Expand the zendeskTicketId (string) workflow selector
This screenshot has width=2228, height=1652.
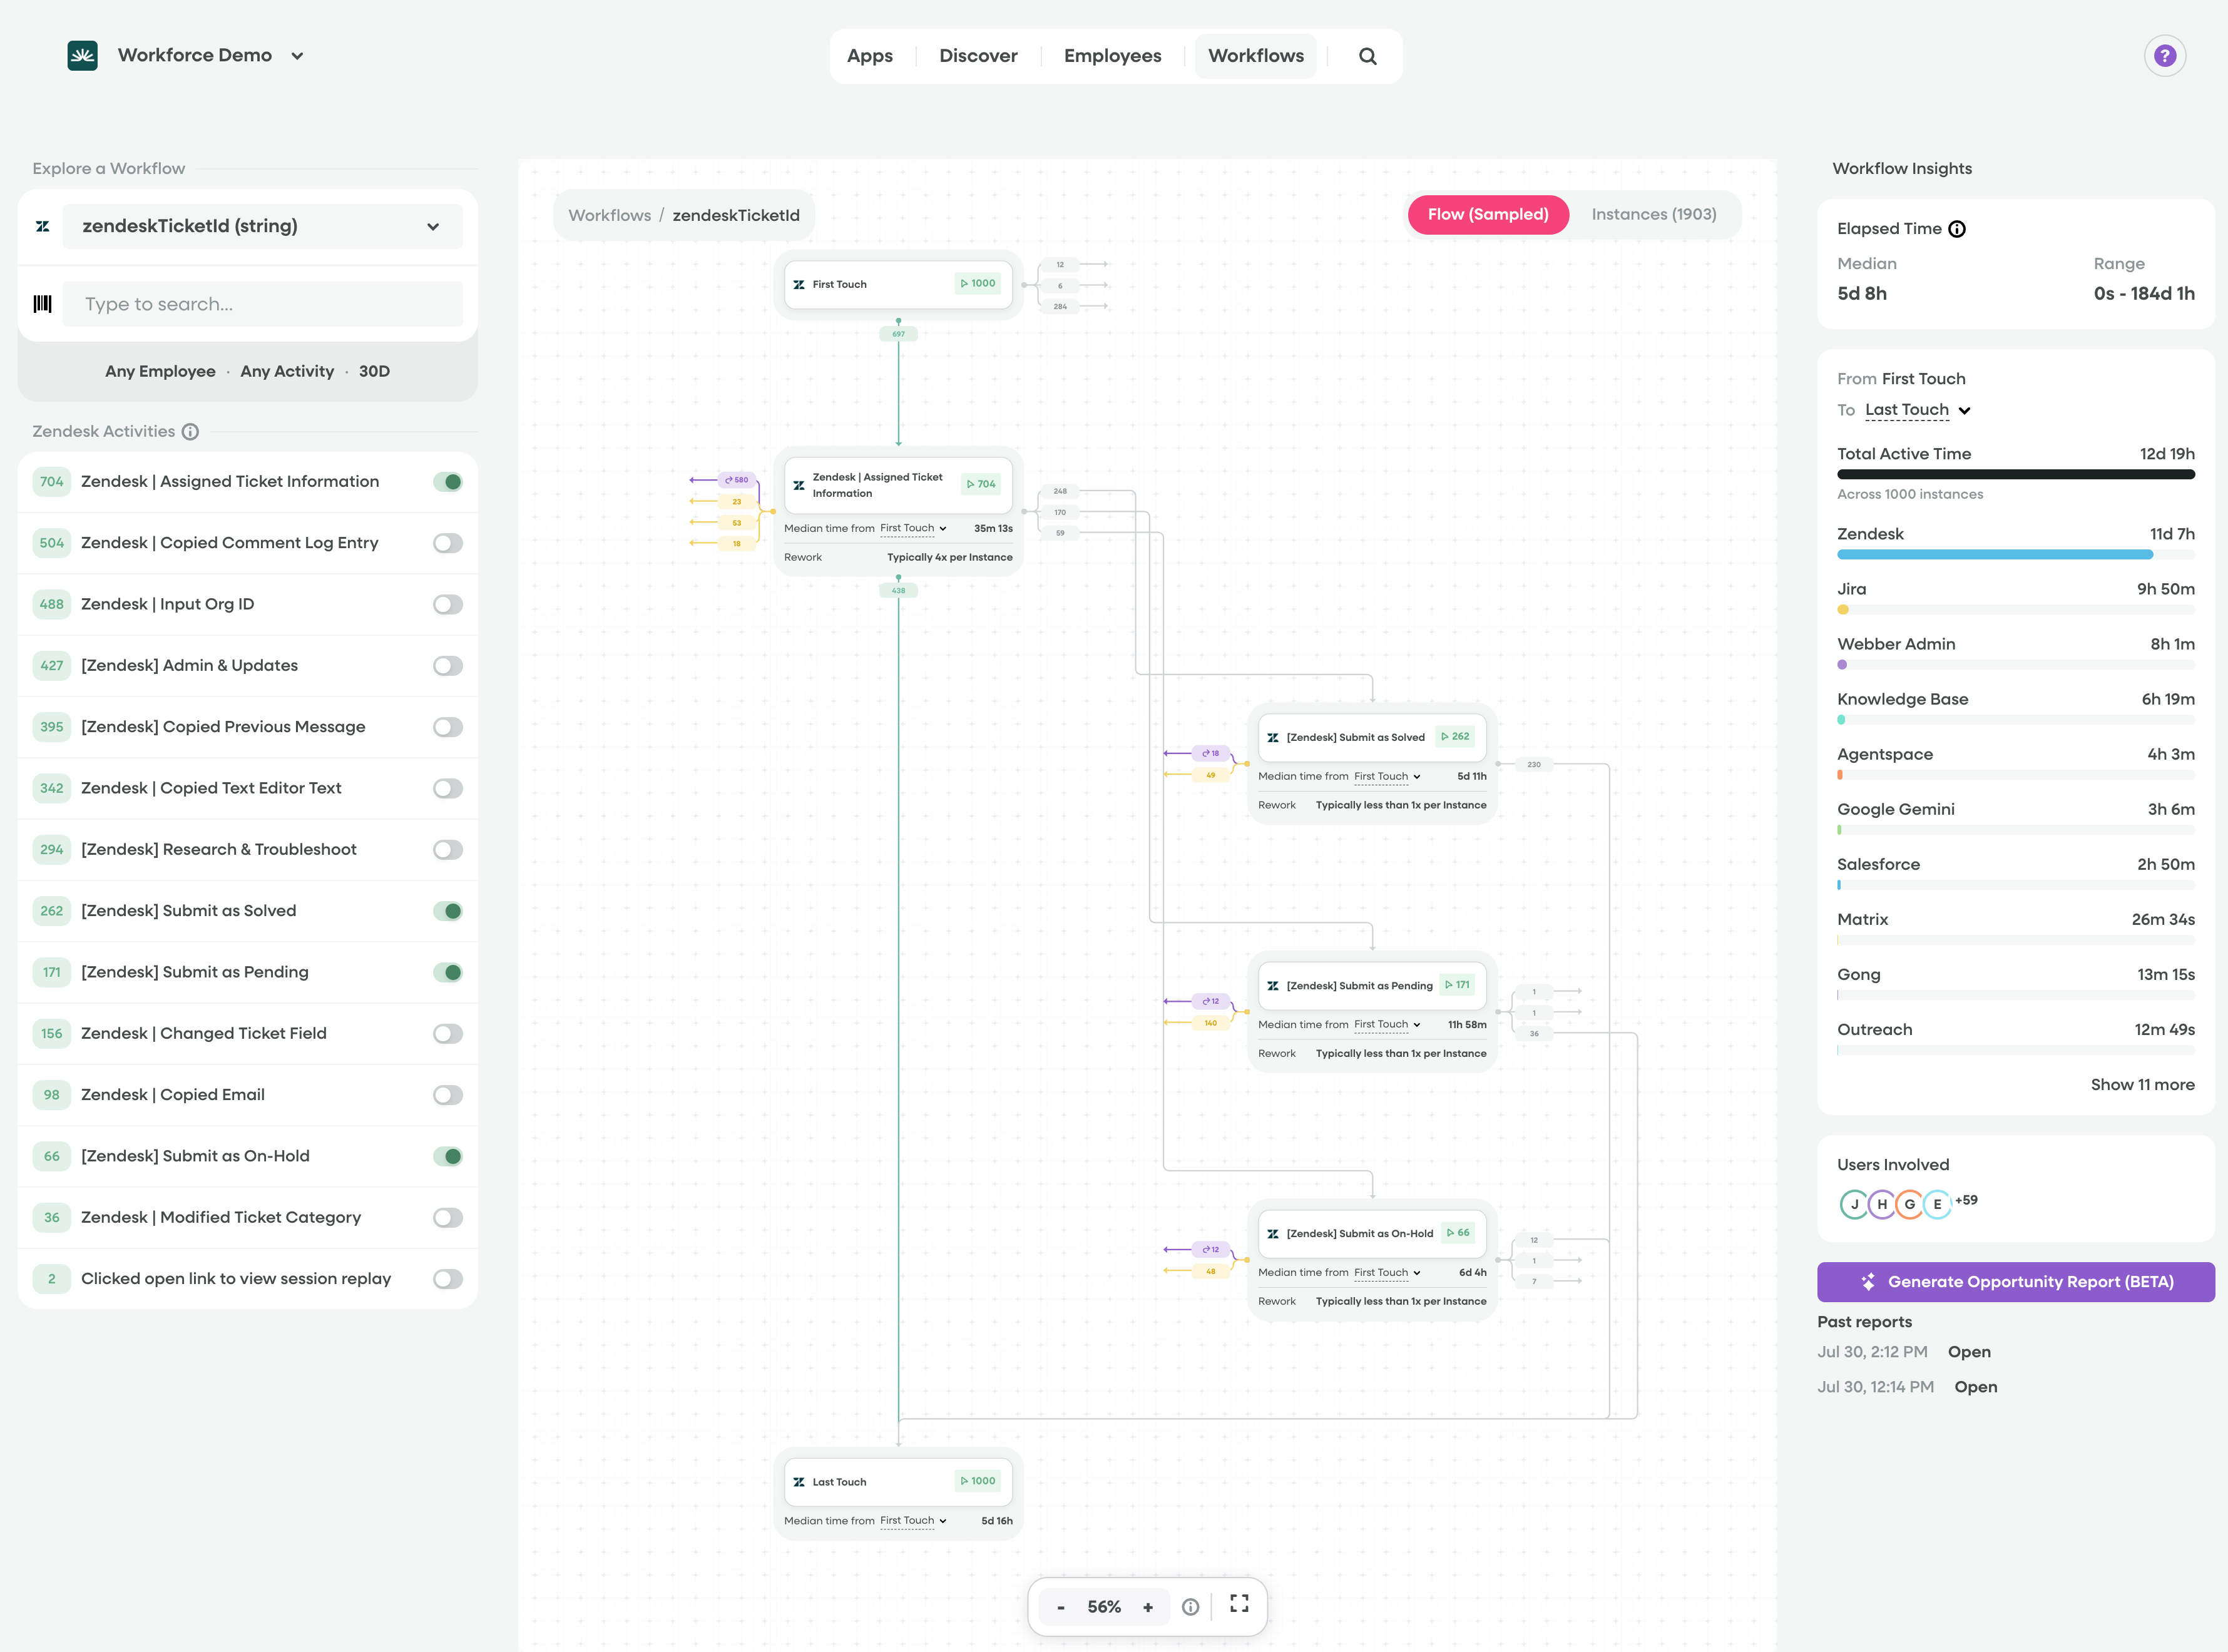click(x=262, y=226)
